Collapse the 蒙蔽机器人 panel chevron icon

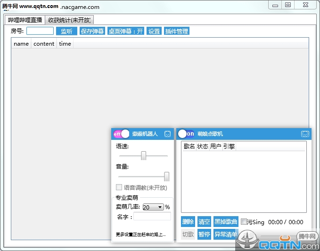[x=167, y=134]
